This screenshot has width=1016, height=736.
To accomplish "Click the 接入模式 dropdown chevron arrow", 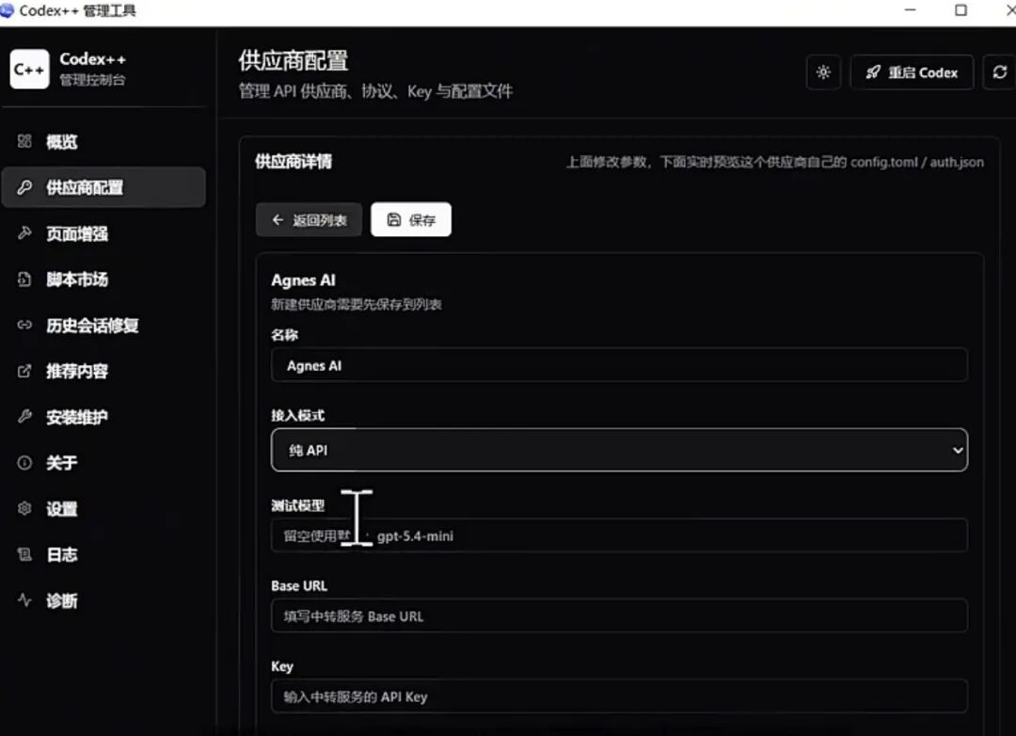I will (x=958, y=450).
